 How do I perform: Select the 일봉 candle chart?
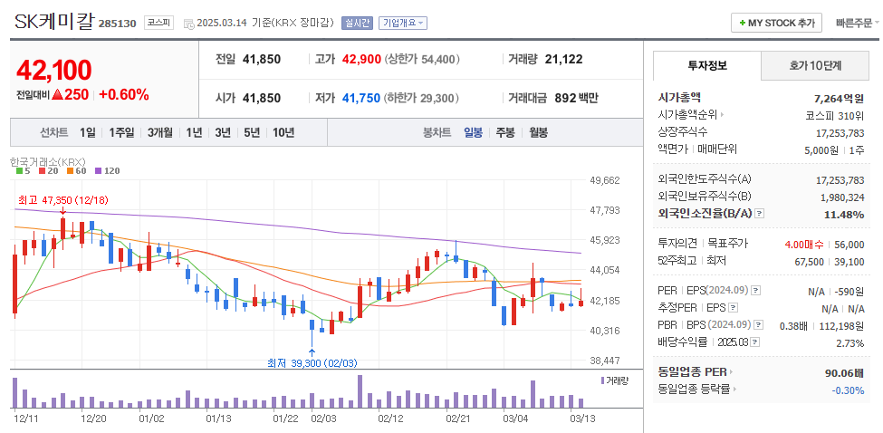(473, 133)
